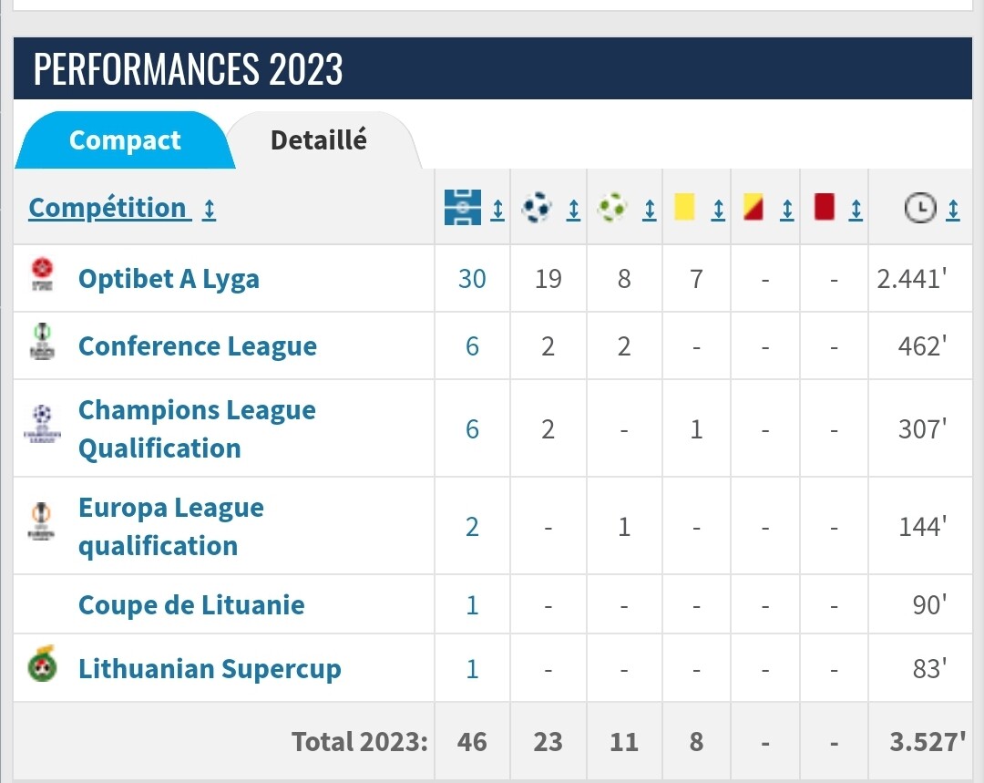Select the Compact tab
This screenshot has width=984, height=783.
point(125,140)
